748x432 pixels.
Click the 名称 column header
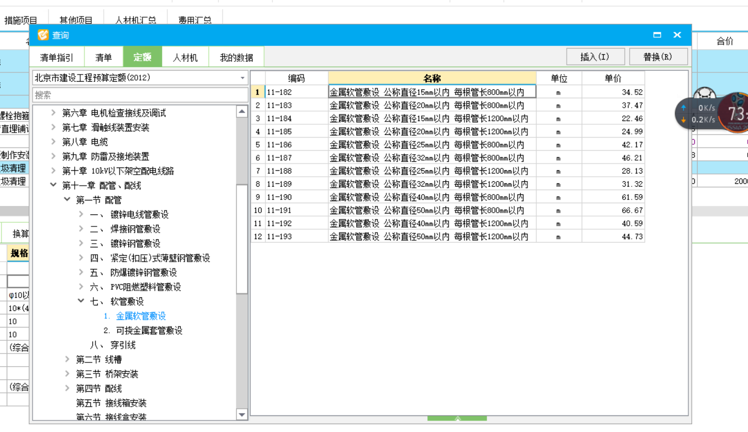tap(432, 78)
